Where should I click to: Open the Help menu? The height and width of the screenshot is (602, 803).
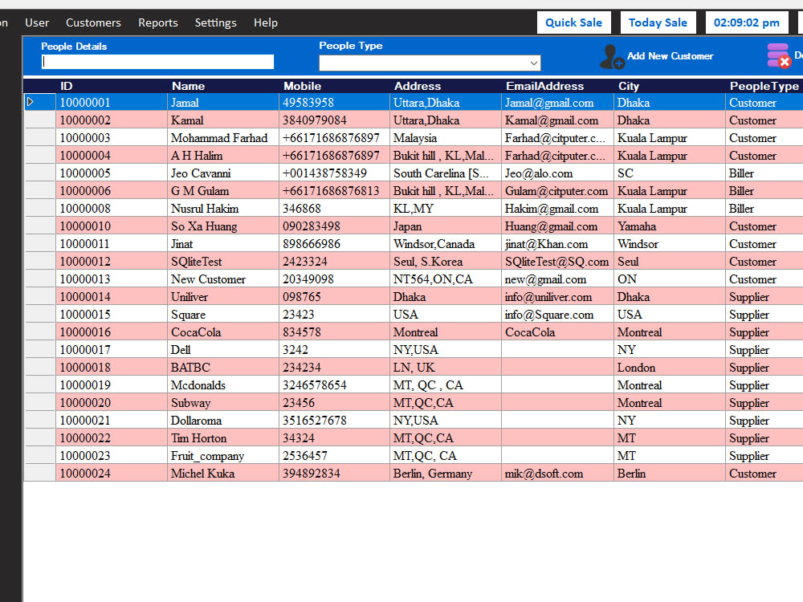(x=265, y=22)
